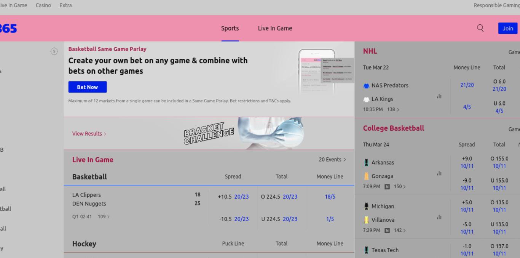Open Live In Game section heading
520x258 pixels.
point(93,160)
